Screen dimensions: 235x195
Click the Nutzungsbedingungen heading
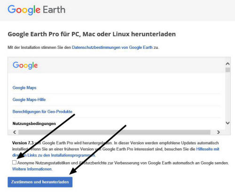pos(34,124)
